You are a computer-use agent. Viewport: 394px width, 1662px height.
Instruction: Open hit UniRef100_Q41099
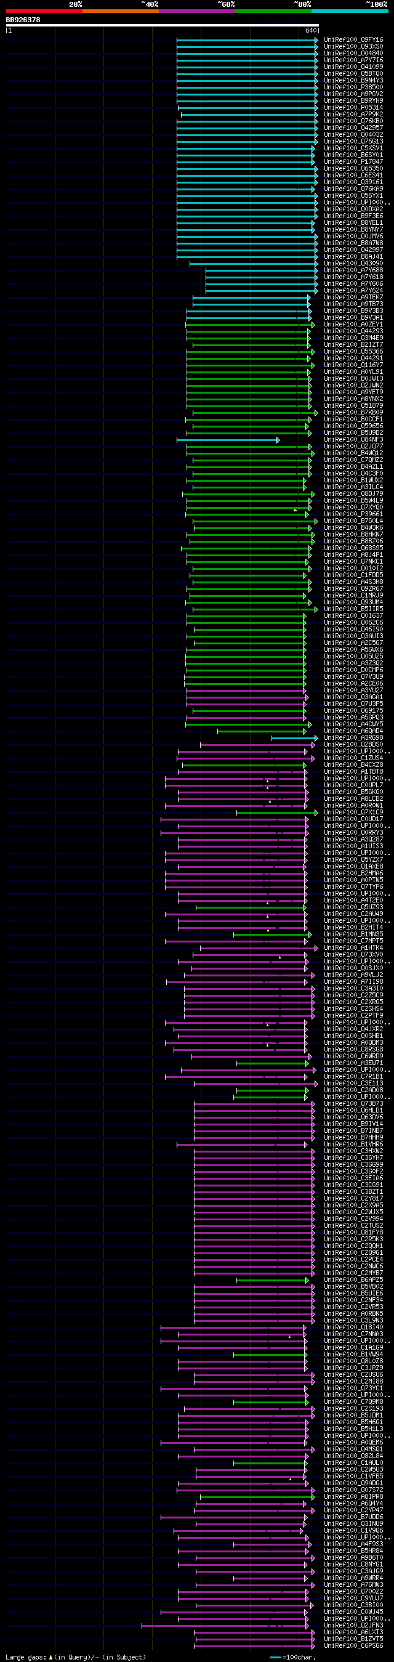[353, 67]
